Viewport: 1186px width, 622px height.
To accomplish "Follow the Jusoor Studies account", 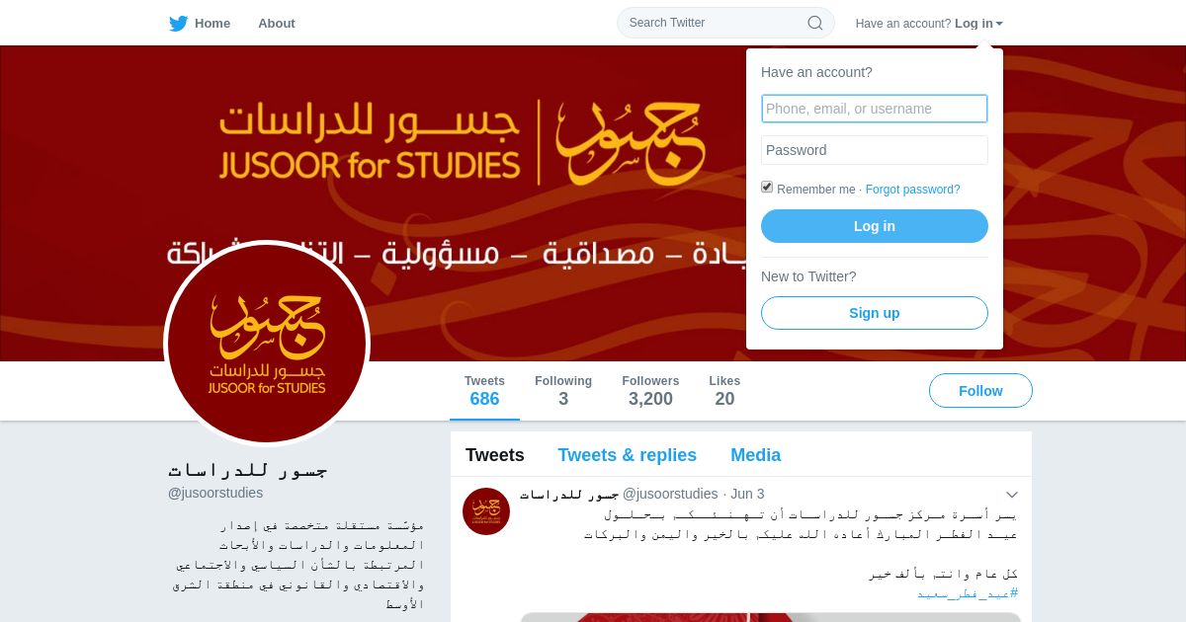I will pyautogui.click(x=980, y=391).
